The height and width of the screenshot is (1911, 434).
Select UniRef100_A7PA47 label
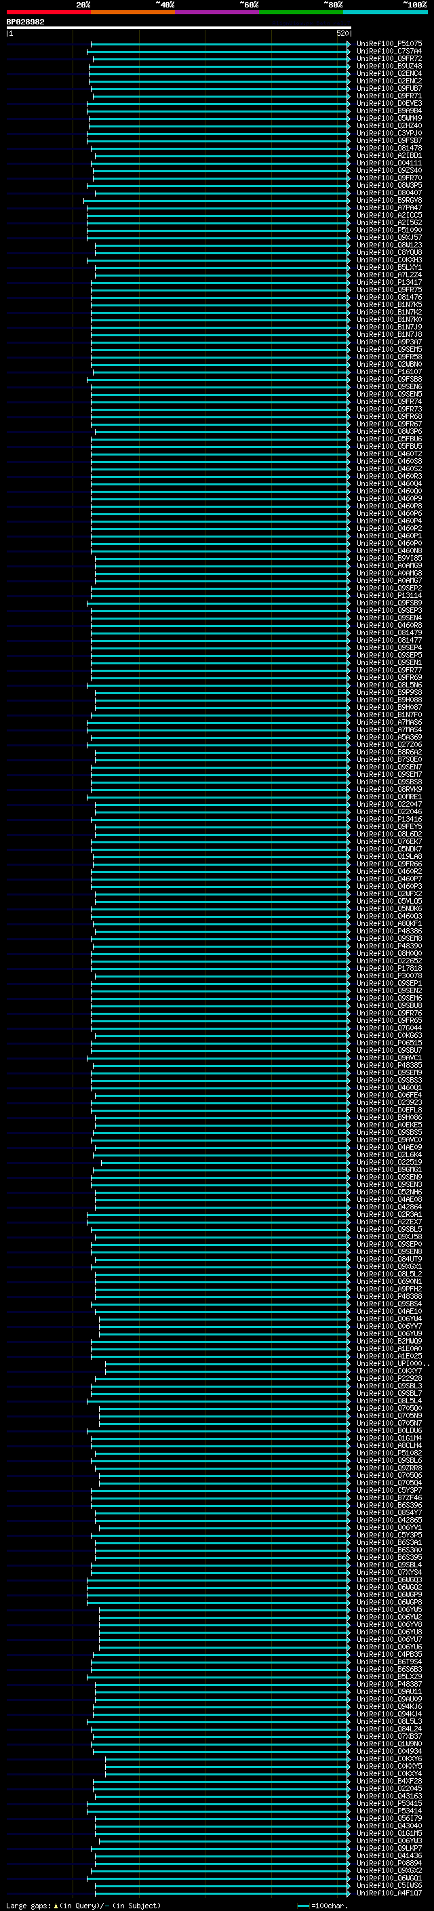click(x=389, y=207)
